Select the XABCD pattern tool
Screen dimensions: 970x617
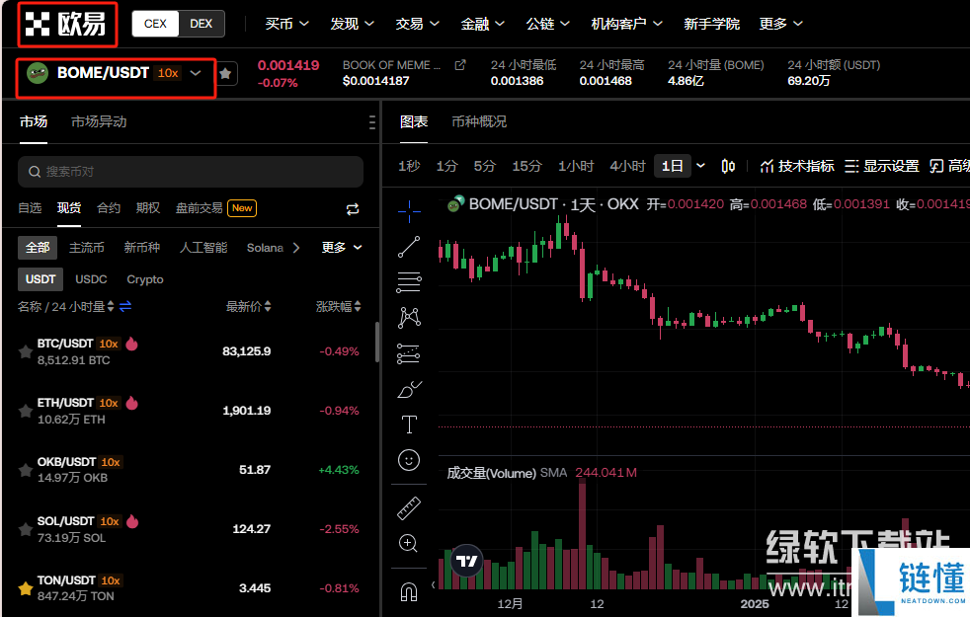(409, 318)
